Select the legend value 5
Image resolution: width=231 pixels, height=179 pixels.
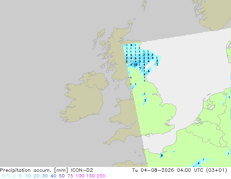point(20,176)
